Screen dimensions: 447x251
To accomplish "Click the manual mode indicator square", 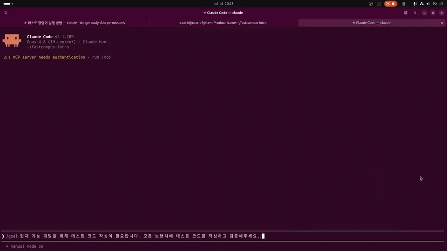I will (7, 246).
